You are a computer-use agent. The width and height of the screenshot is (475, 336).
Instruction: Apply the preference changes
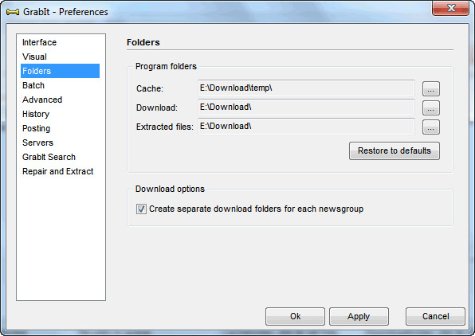tap(359, 316)
